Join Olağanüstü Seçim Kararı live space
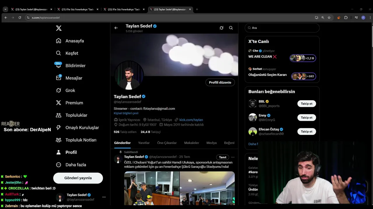 click(x=282, y=73)
